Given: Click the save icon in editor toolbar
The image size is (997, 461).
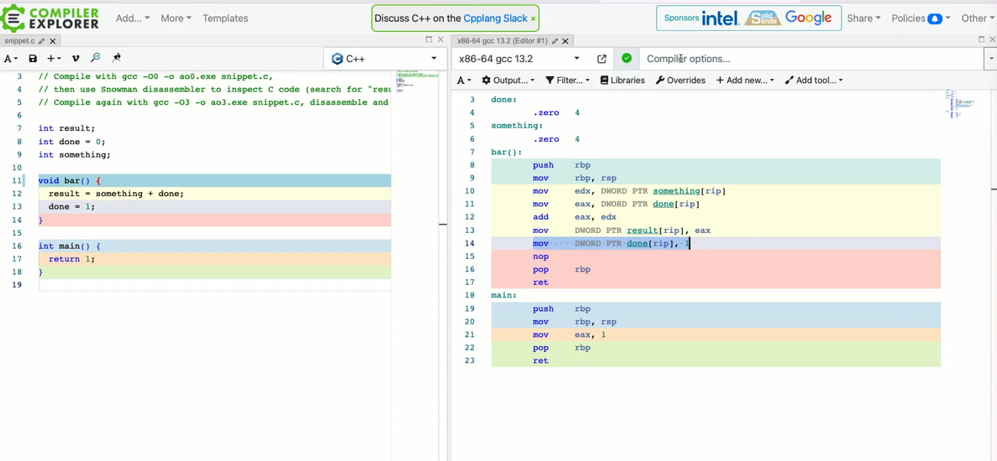Looking at the screenshot, I should (x=33, y=59).
